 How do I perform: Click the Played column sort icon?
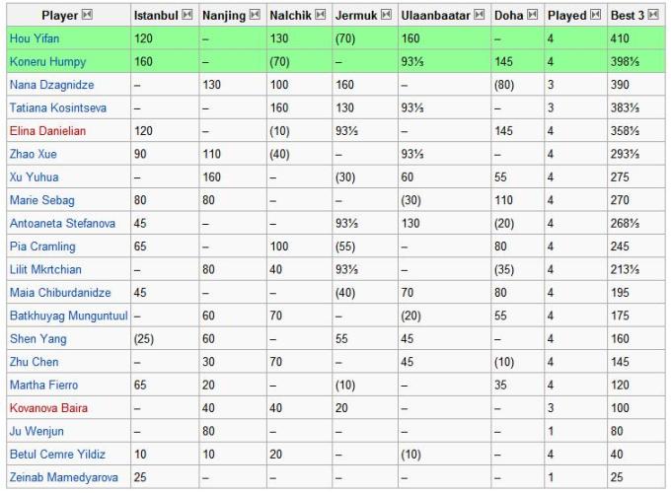coord(595,16)
